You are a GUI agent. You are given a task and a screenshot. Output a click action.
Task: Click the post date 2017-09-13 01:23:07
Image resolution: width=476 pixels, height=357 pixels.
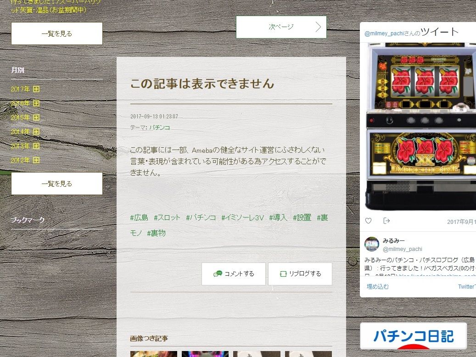[x=154, y=116]
